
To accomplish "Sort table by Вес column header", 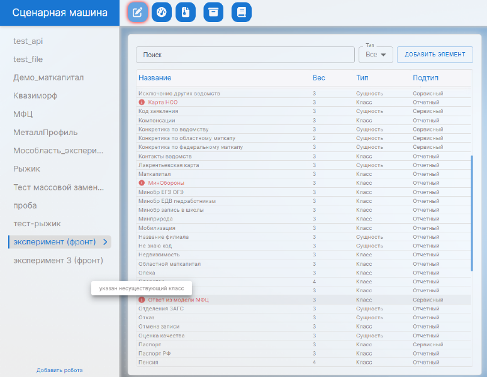I will click(318, 77).
